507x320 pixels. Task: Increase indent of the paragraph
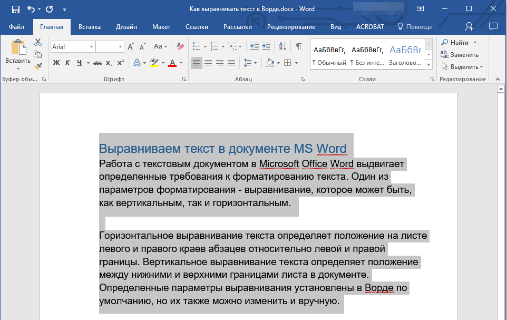click(266, 46)
